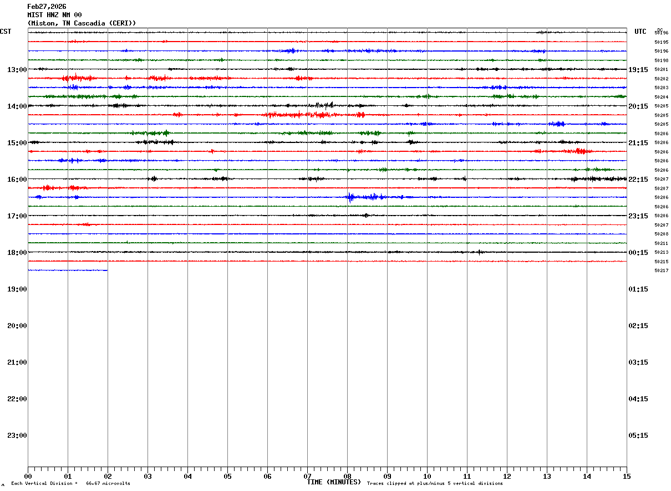The image size is (671, 491).
Task: Click the DC offset value 50195
Action: 661,42
